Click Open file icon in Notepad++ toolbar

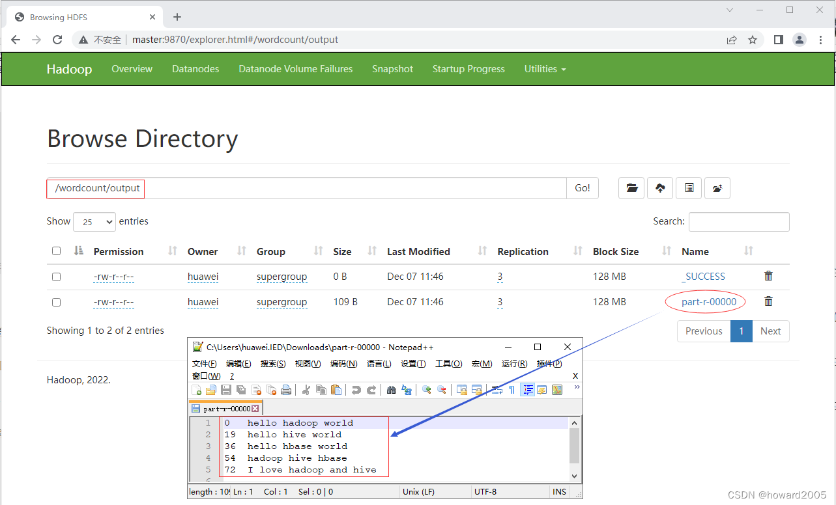pyautogui.click(x=211, y=390)
